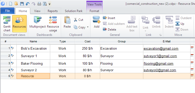
Task: Click the Flooring group cell
Action: 122,63
